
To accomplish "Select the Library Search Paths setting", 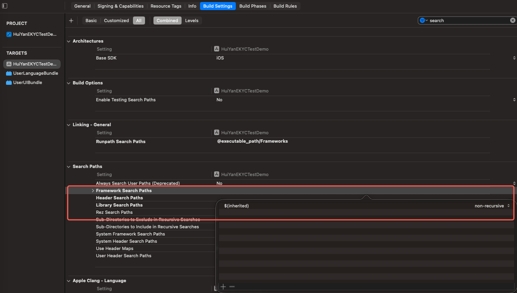I will [119, 205].
